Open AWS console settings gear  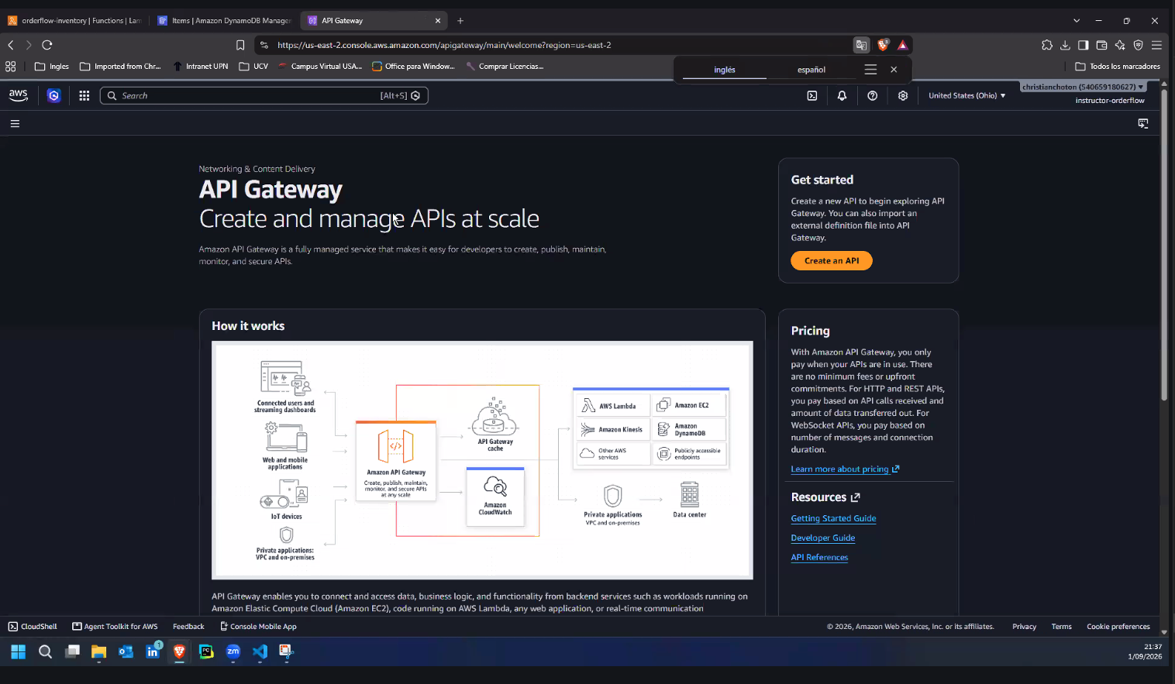903,95
